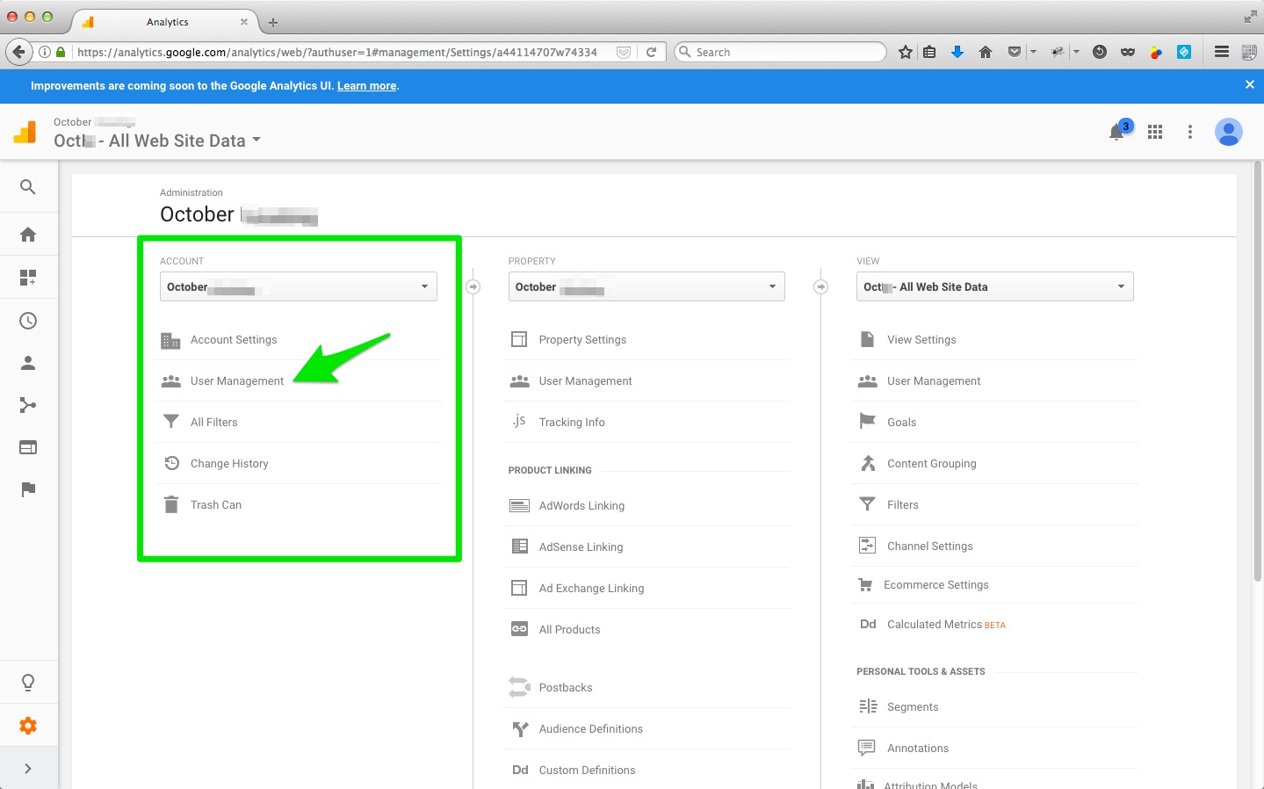Open a new browser tab
This screenshot has height=789, width=1264.
click(273, 23)
